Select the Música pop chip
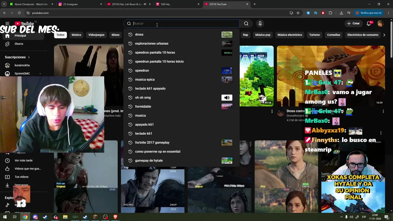This screenshot has width=393, height=221. pyautogui.click(x=263, y=35)
